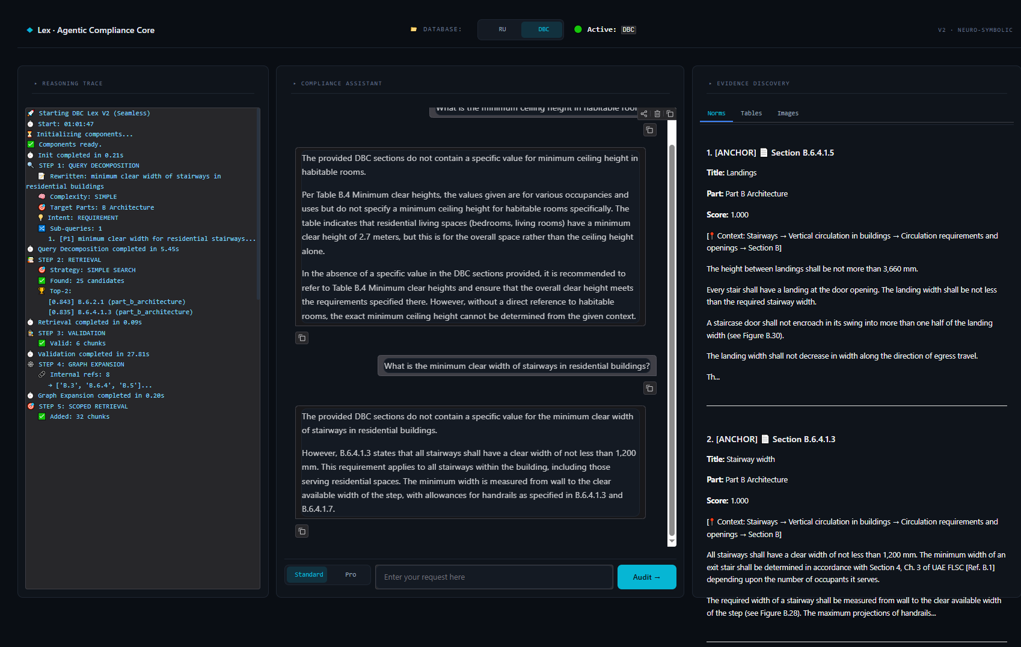Open the Norms tab
Image resolution: width=1021 pixels, height=647 pixels.
pos(716,113)
